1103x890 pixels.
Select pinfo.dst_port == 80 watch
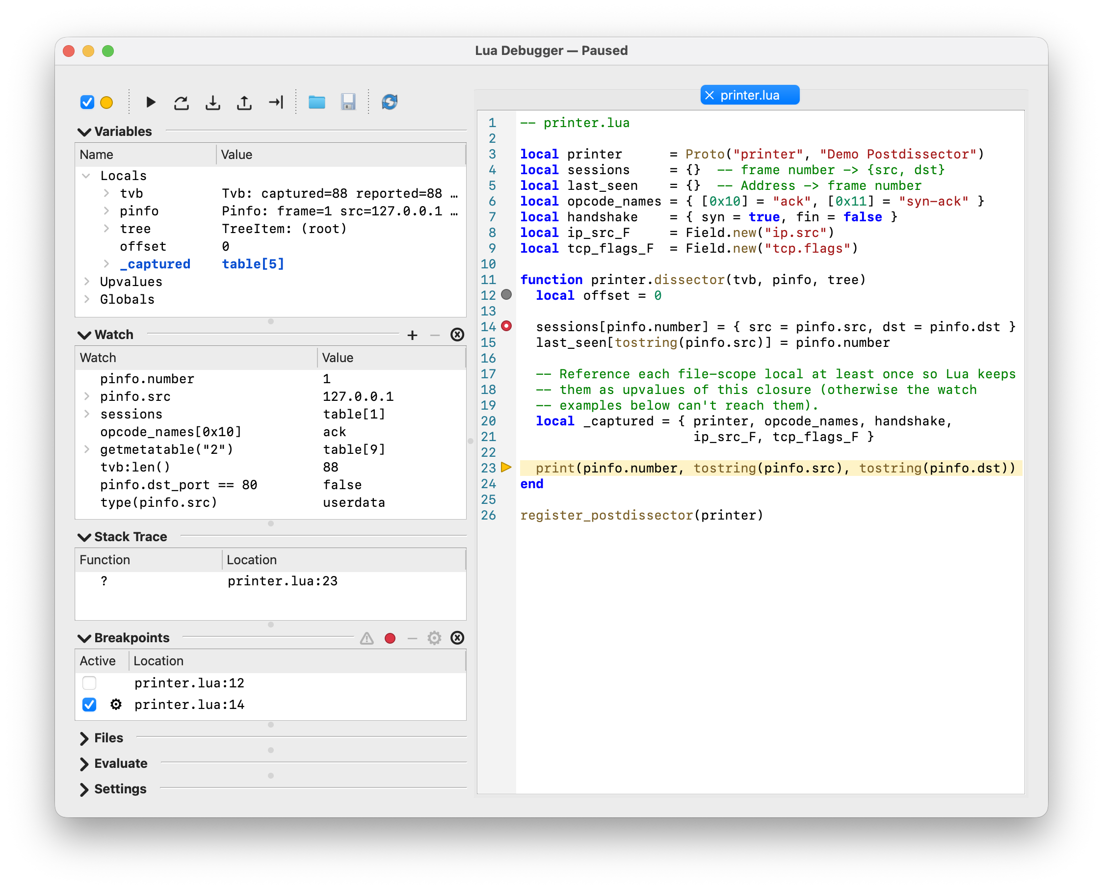pyautogui.click(x=270, y=485)
